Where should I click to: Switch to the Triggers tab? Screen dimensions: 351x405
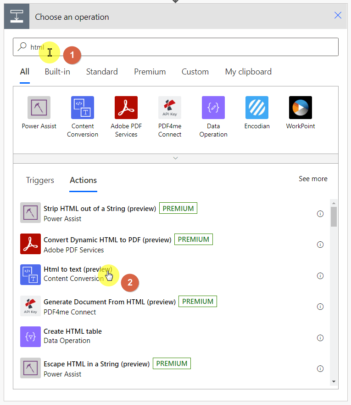[x=40, y=180]
